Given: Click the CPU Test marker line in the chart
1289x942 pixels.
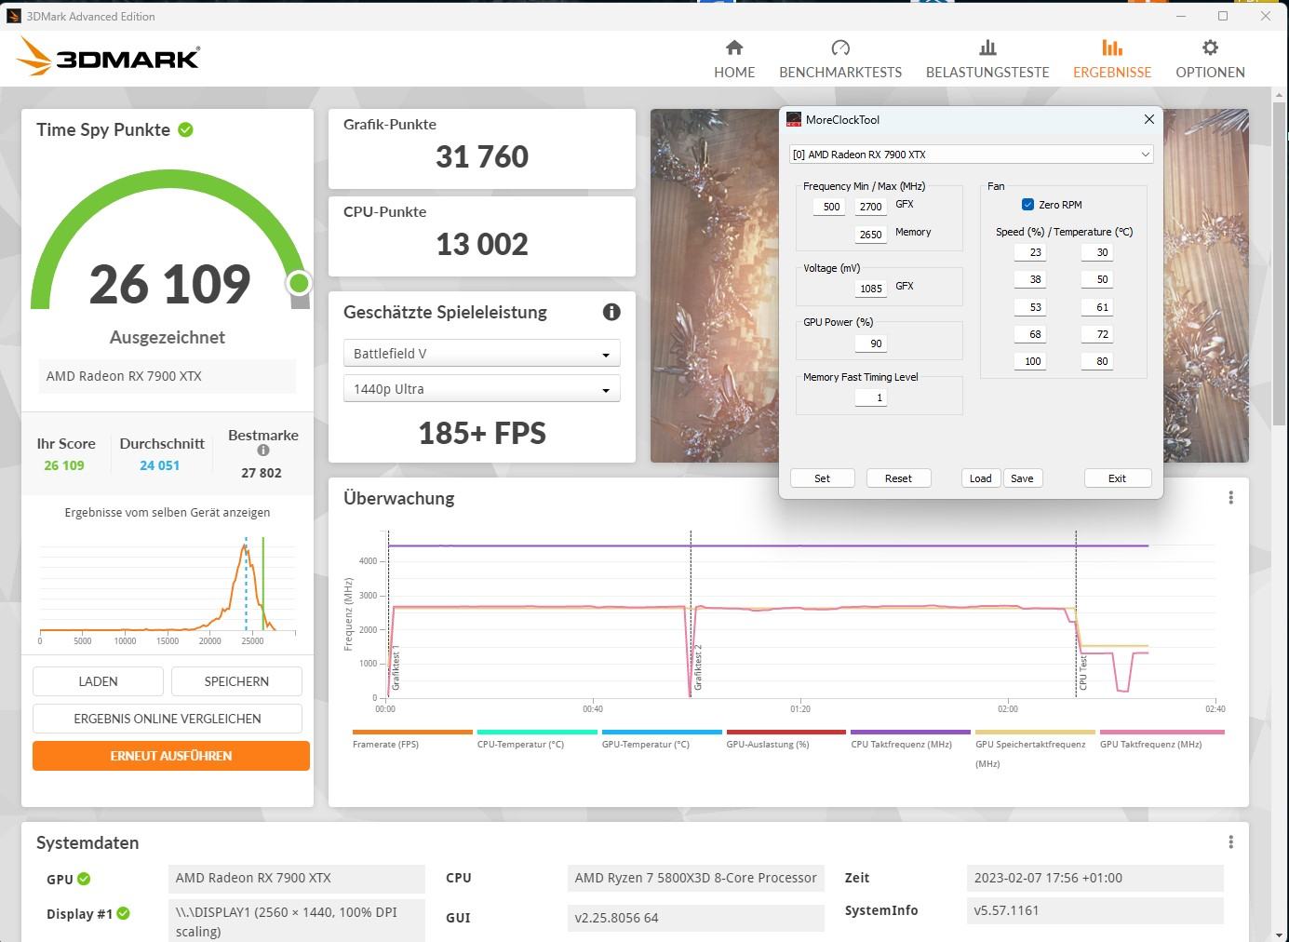Looking at the screenshot, I should [x=1076, y=614].
